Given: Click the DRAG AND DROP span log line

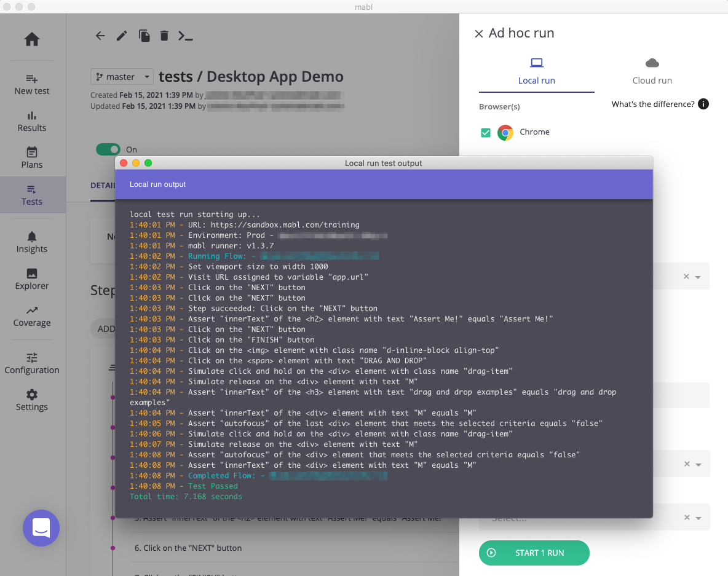Looking at the screenshot, I should 278,361.
